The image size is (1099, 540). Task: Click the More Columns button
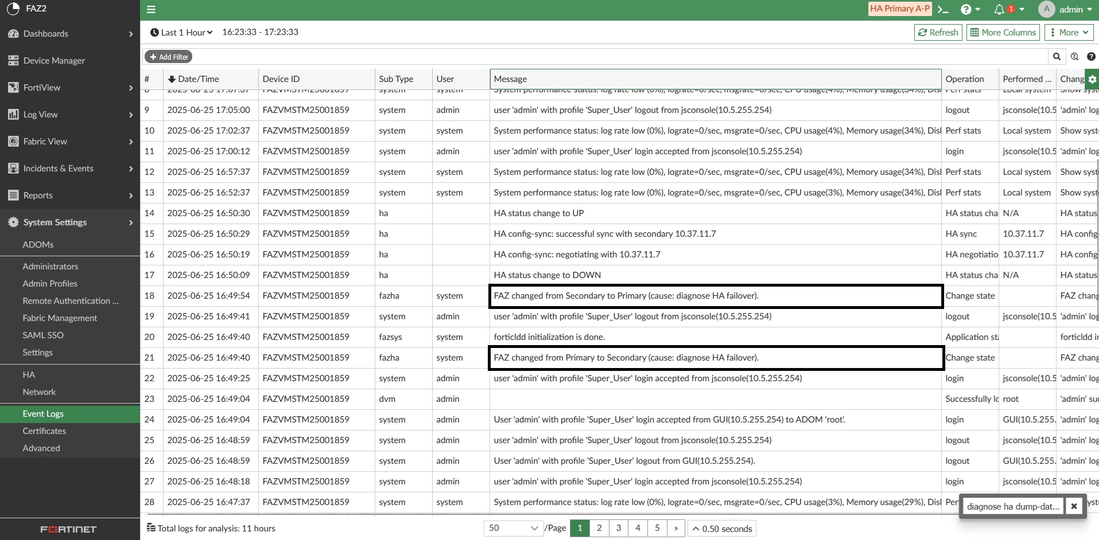point(1003,33)
